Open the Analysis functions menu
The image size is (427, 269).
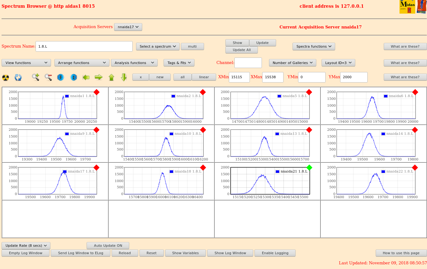pyautogui.click(x=134, y=63)
